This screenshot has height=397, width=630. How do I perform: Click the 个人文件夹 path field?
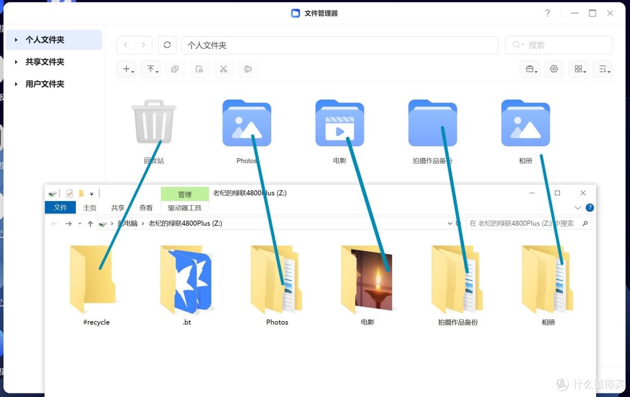340,45
